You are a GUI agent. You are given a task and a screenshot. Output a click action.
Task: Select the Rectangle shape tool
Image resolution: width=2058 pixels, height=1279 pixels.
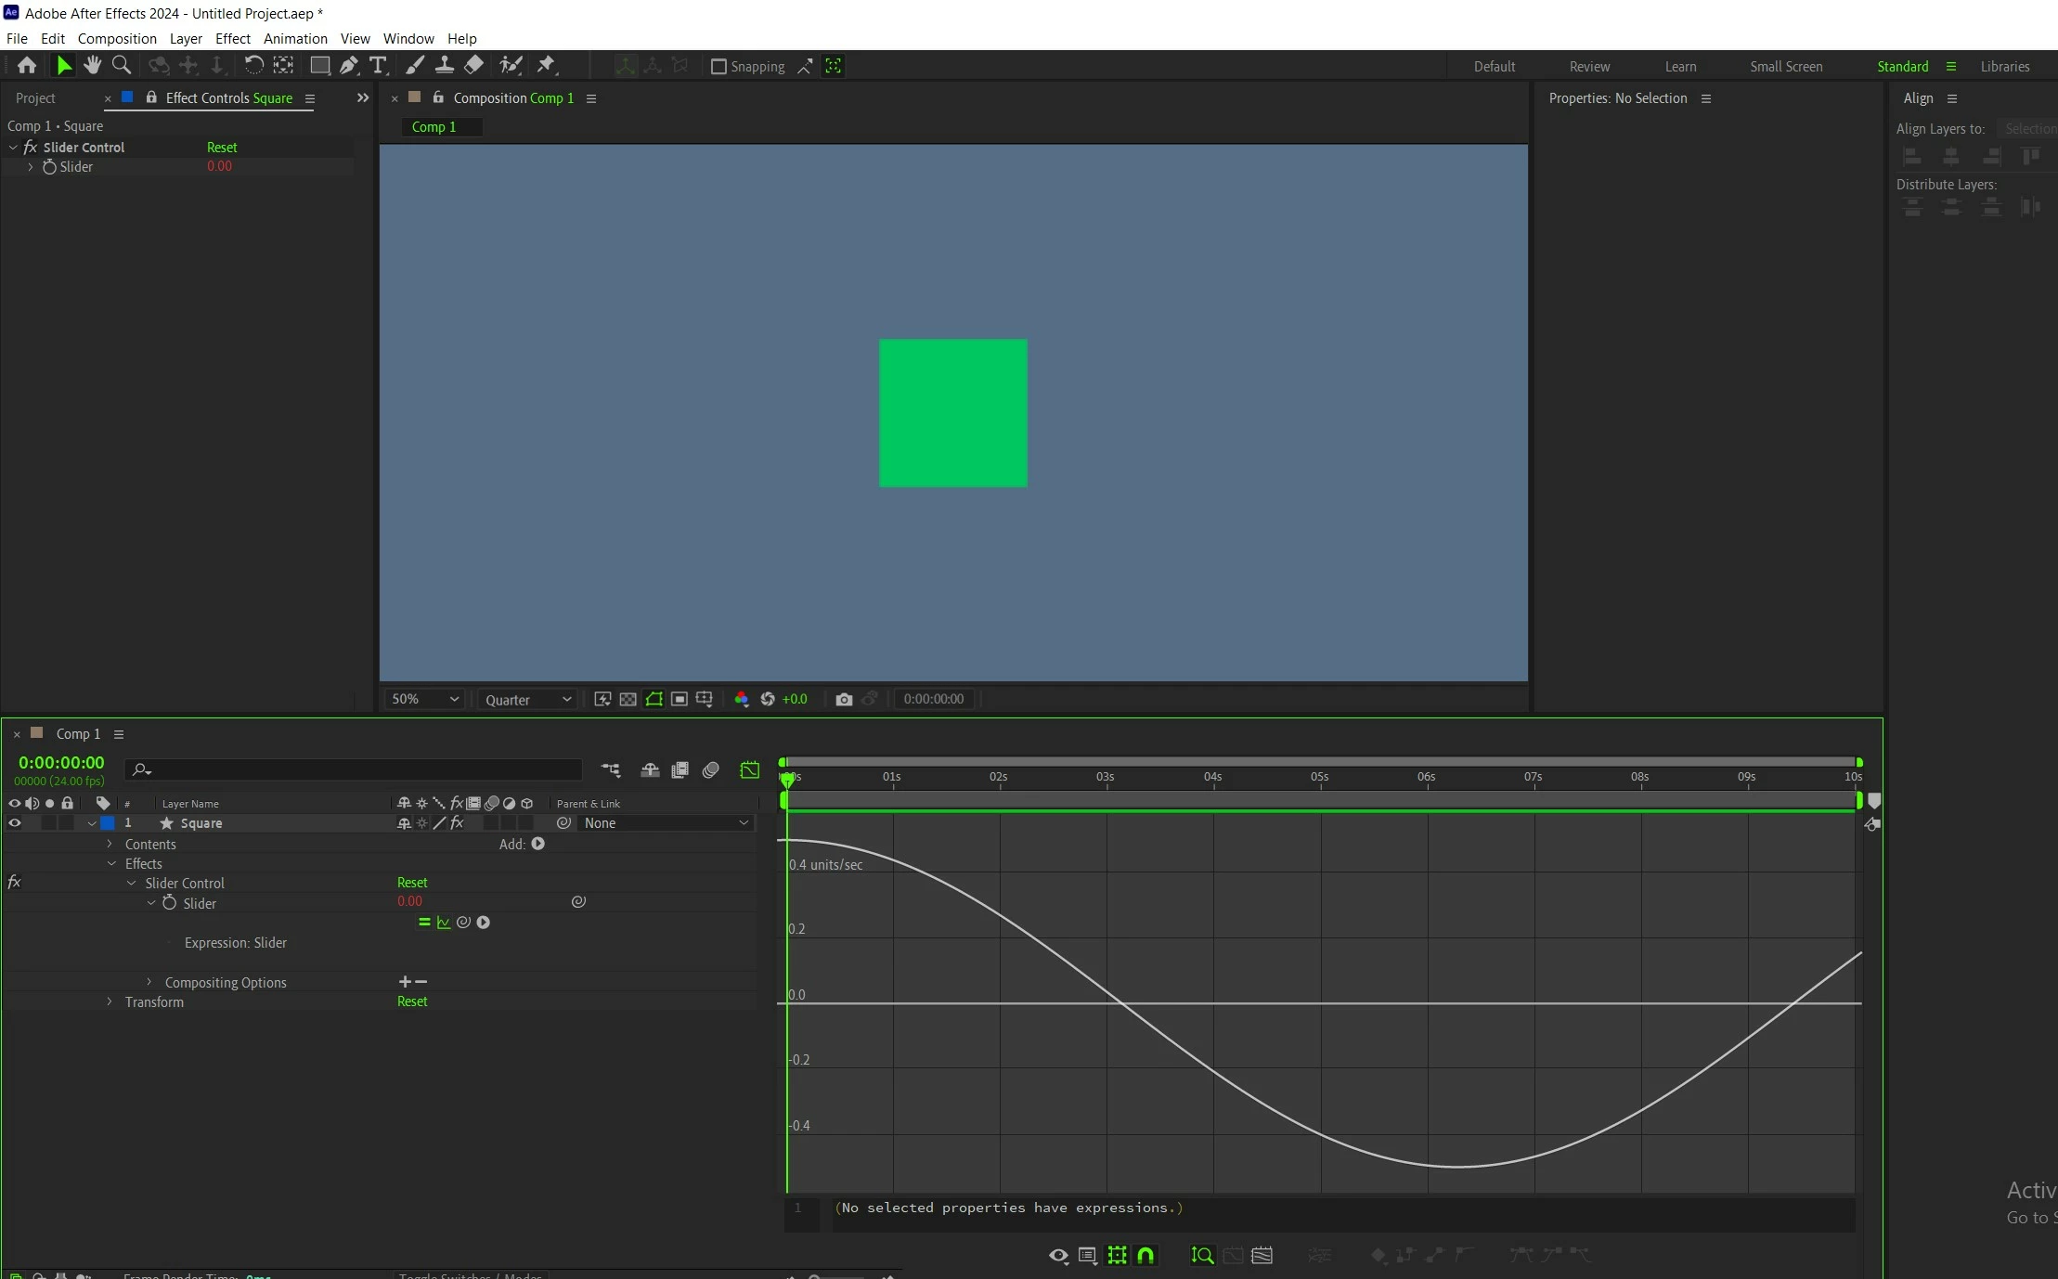(x=319, y=65)
